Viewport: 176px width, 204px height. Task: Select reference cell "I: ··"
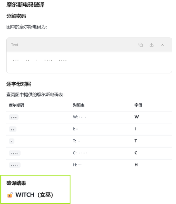click(75, 129)
